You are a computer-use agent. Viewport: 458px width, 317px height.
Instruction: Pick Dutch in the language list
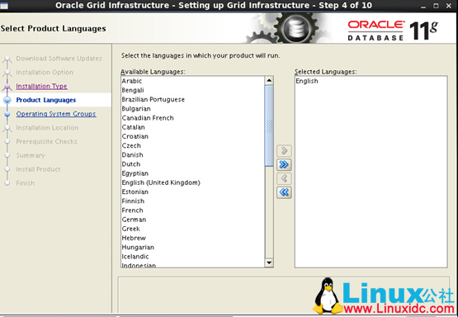coord(193,164)
